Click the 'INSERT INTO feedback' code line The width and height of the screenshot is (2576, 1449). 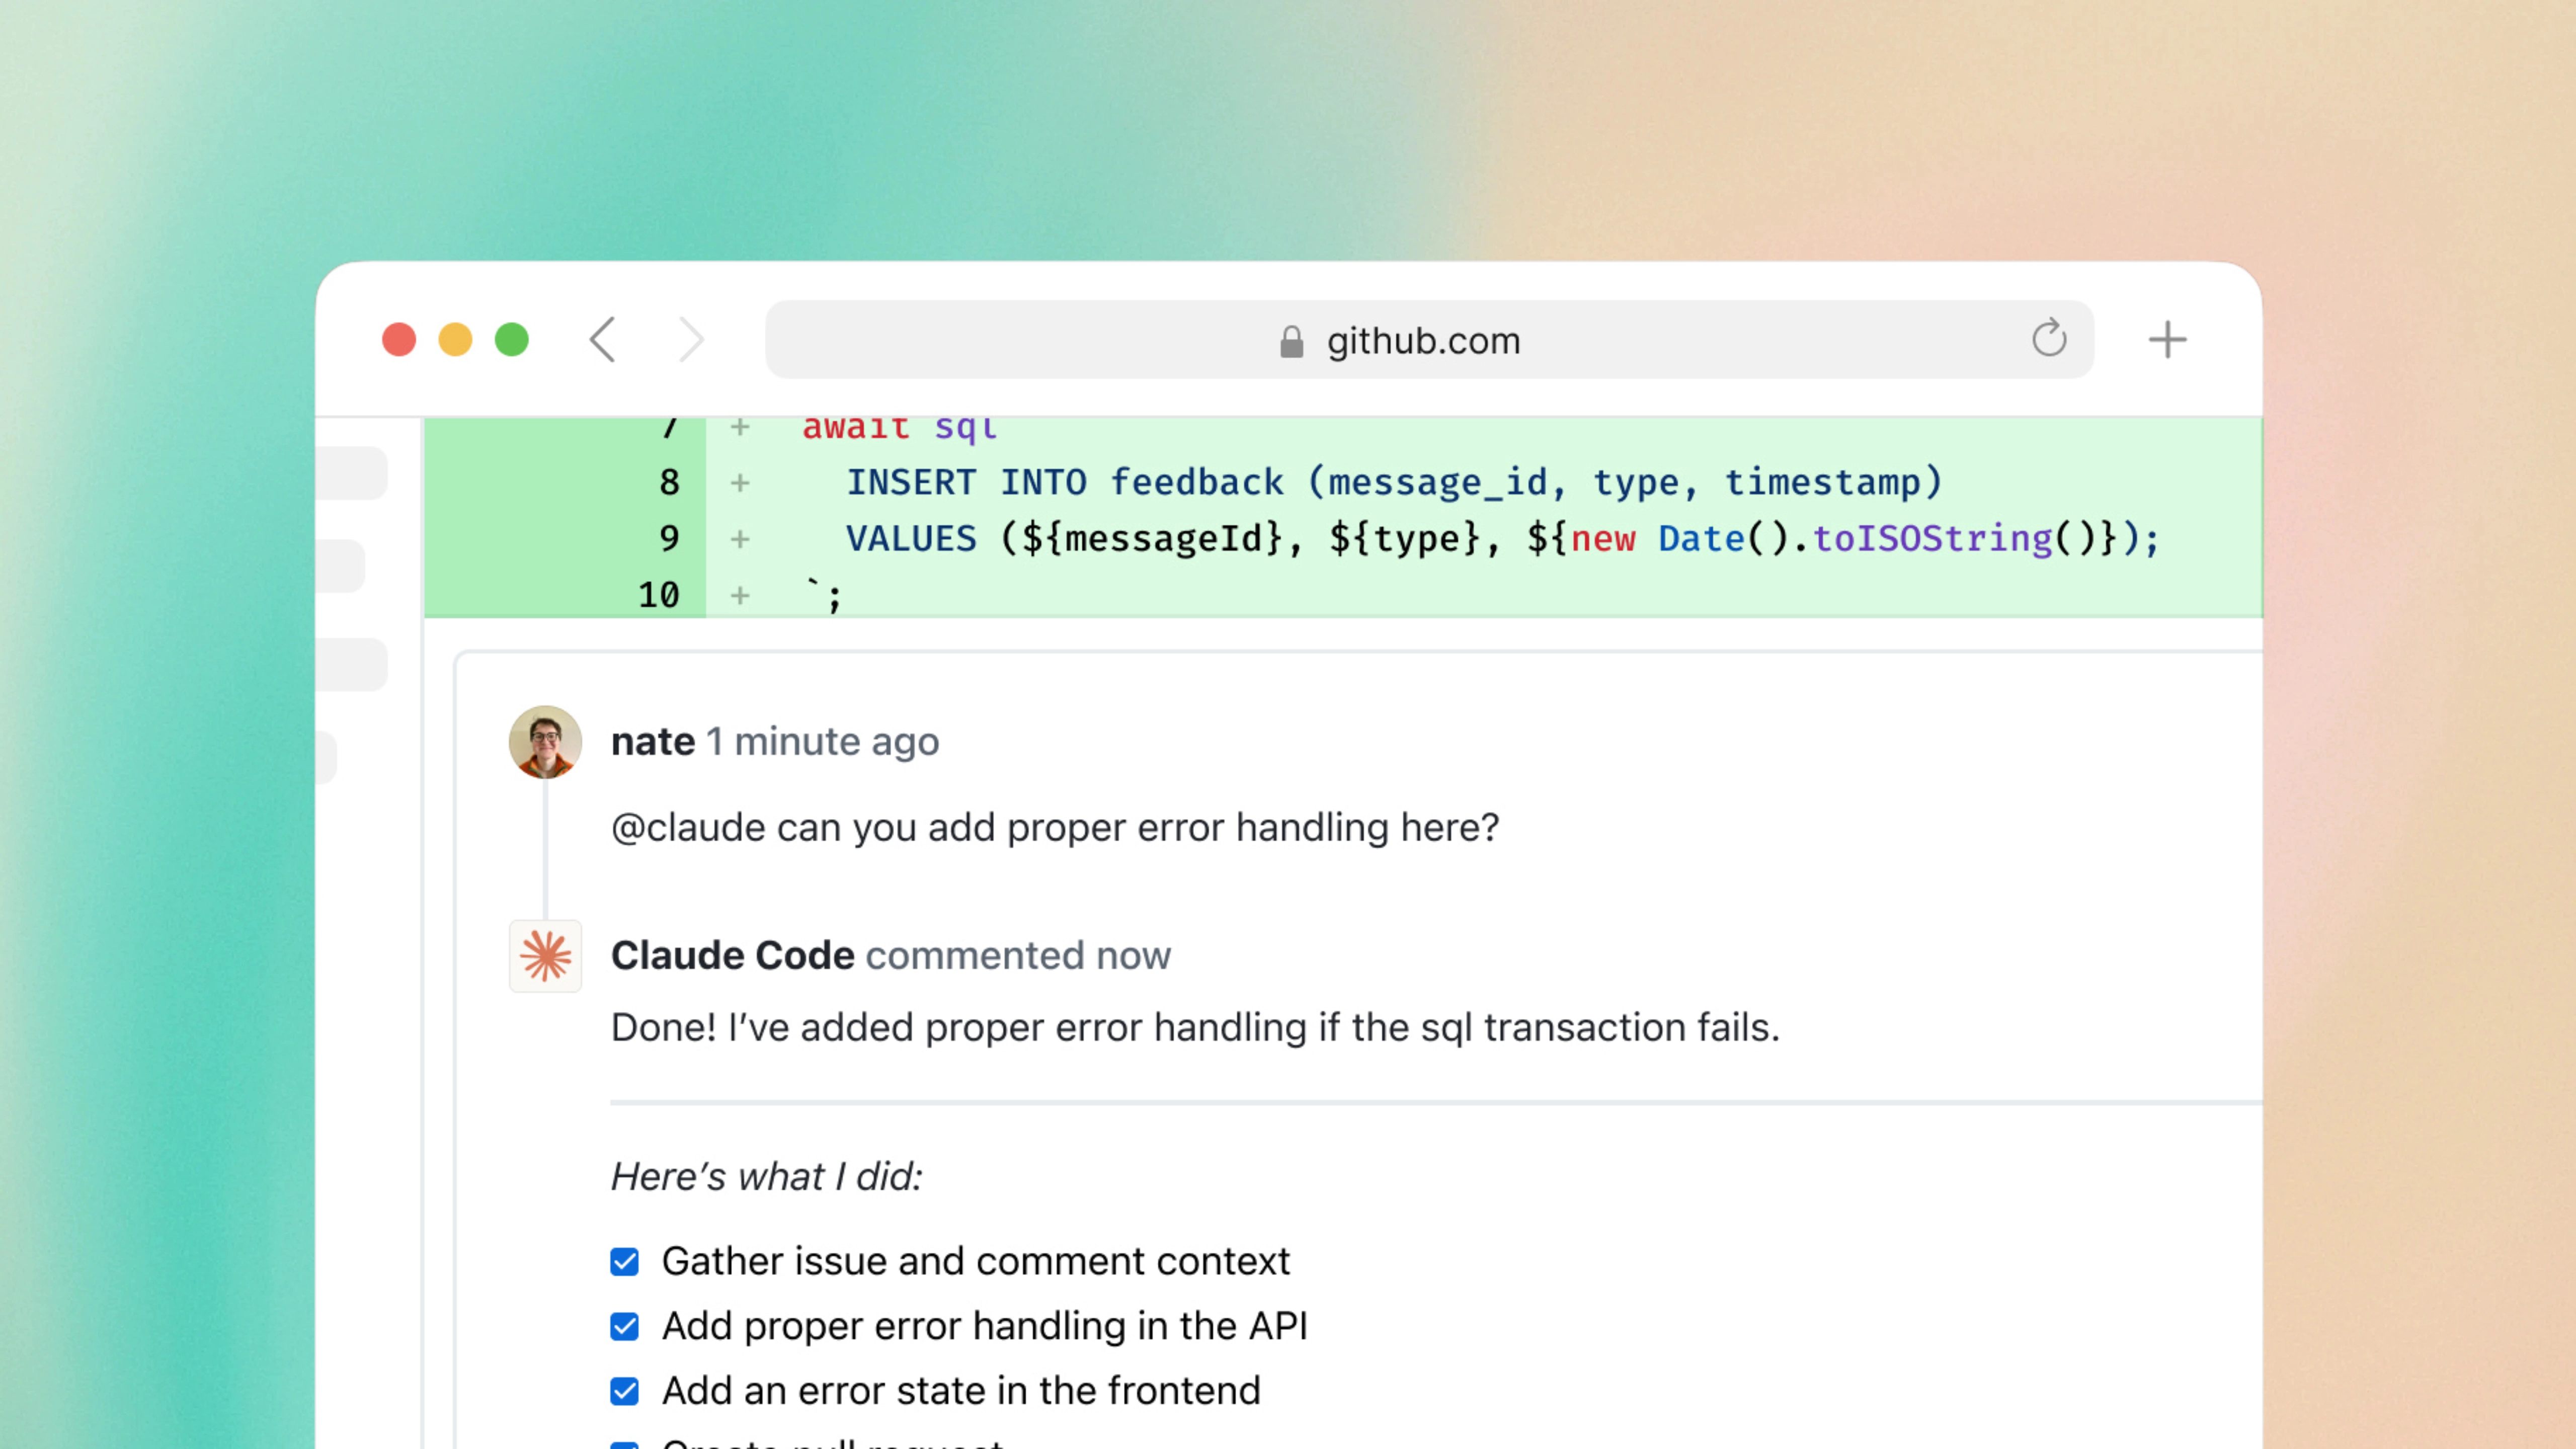click(1395, 483)
